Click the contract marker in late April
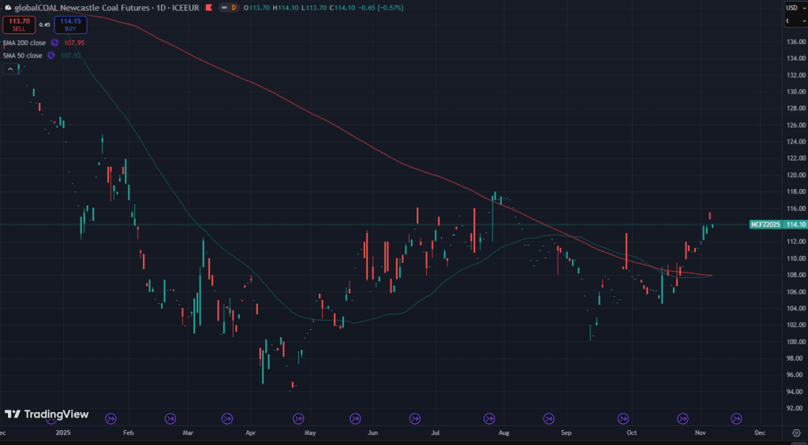This screenshot has height=445, width=808. click(298, 418)
